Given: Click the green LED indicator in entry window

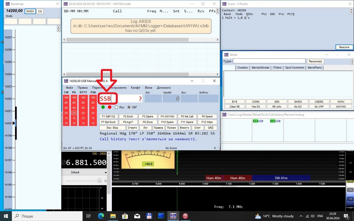Looking at the screenshot, I should [103, 107].
